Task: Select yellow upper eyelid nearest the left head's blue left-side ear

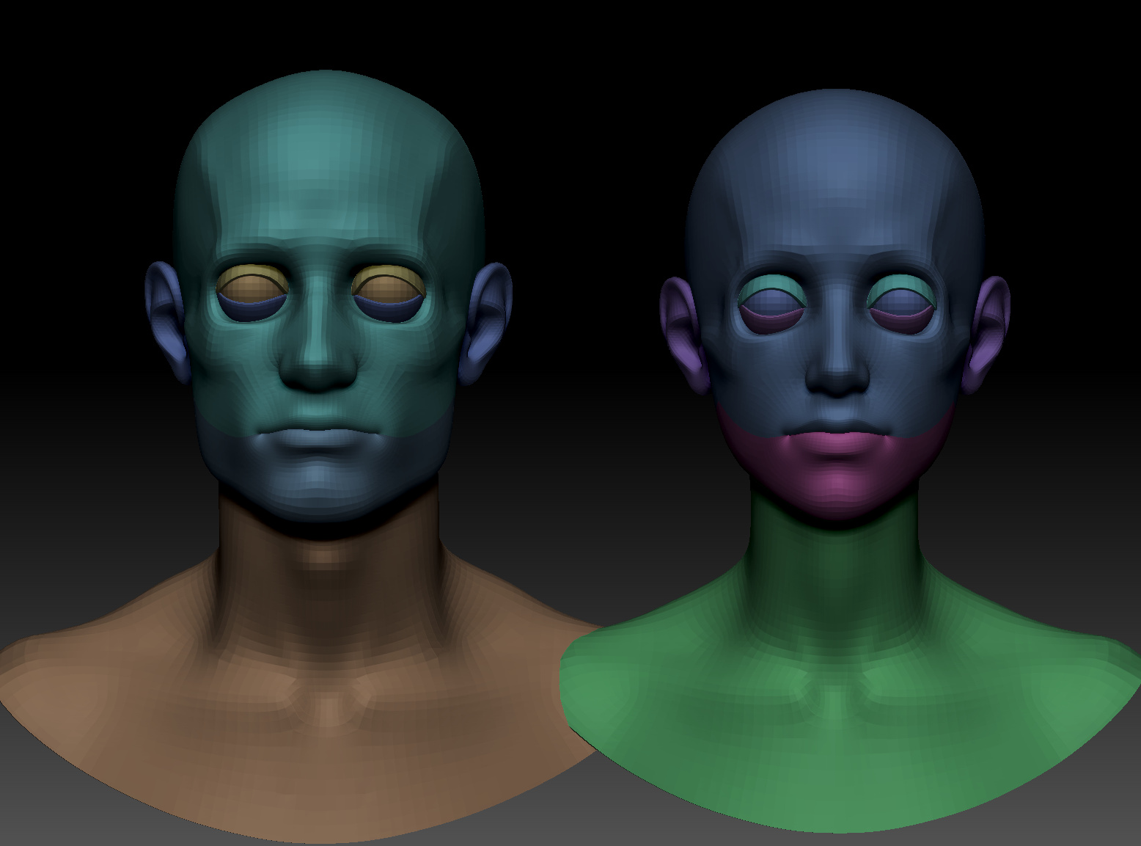Action: click(x=250, y=279)
